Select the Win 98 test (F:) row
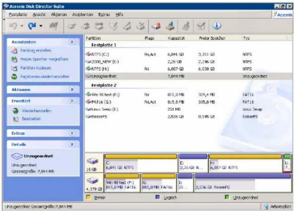 [188, 95]
